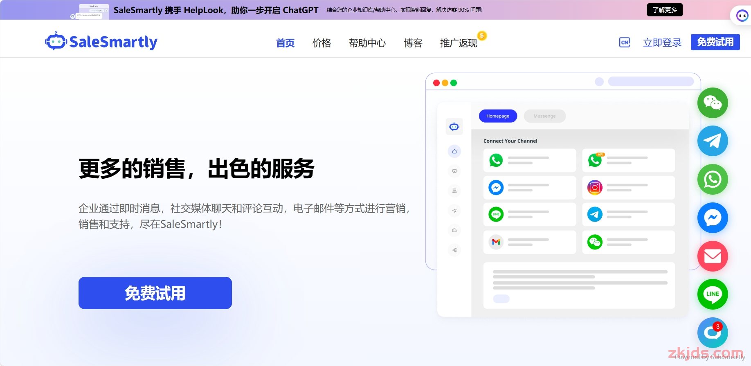
Task: Open the 博客 blog page
Action: click(413, 43)
